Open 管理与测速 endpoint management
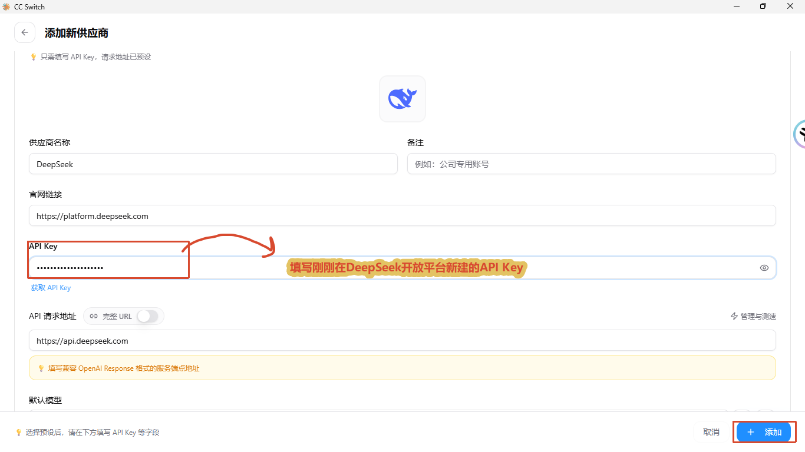The image size is (805, 452). (x=753, y=316)
